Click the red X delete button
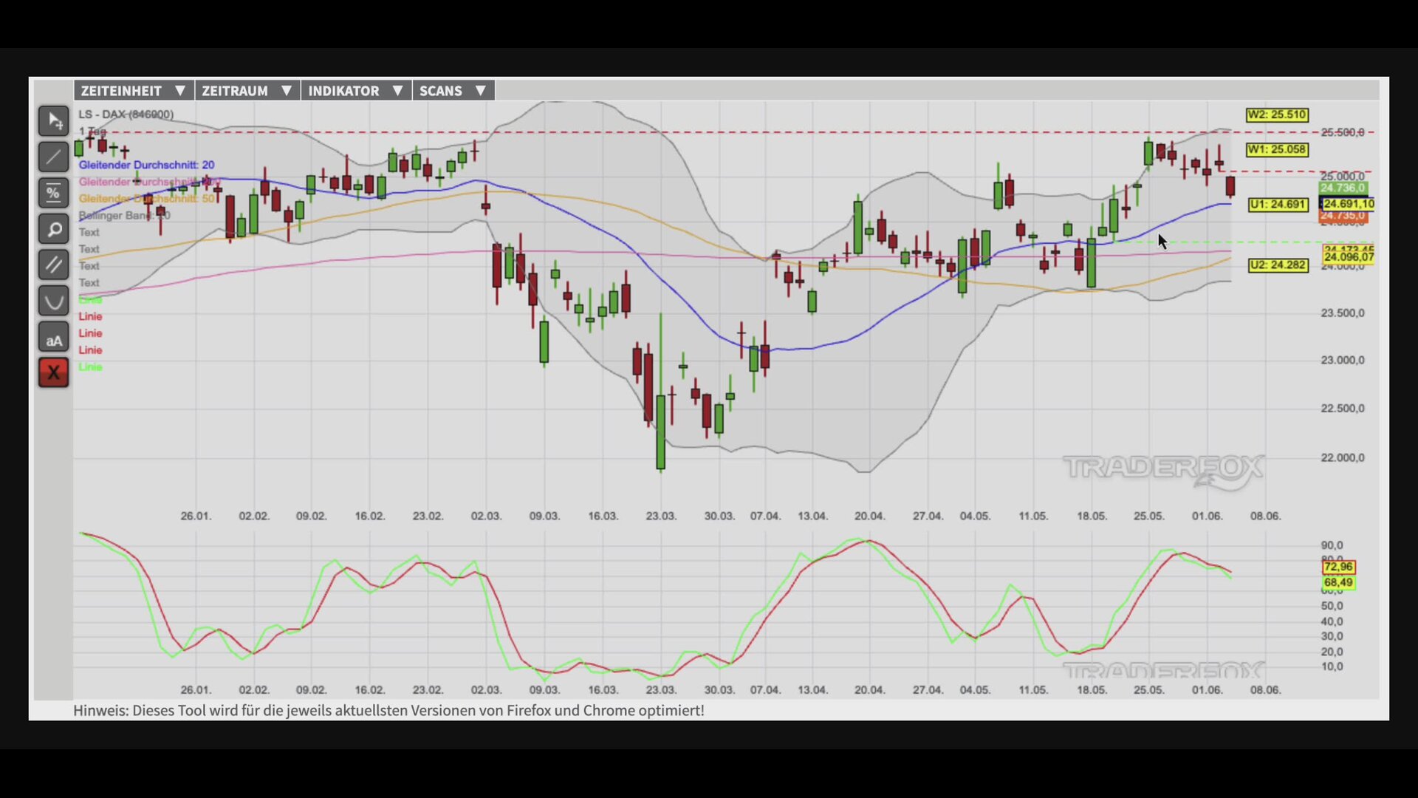Viewport: 1418px width, 798px height. [x=54, y=372]
